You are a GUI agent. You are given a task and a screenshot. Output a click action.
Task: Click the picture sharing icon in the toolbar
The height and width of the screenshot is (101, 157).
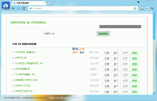142,9
